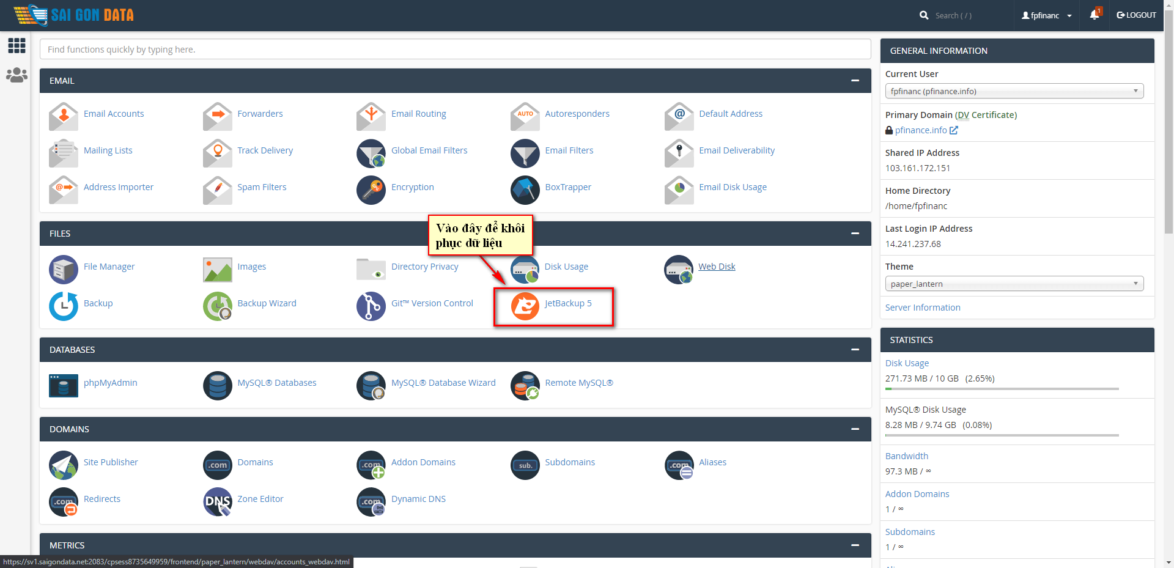Open the fpfinanc user menu
Image resolution: width=1174 pixels, height=568 pixels.
(1046, 15)
